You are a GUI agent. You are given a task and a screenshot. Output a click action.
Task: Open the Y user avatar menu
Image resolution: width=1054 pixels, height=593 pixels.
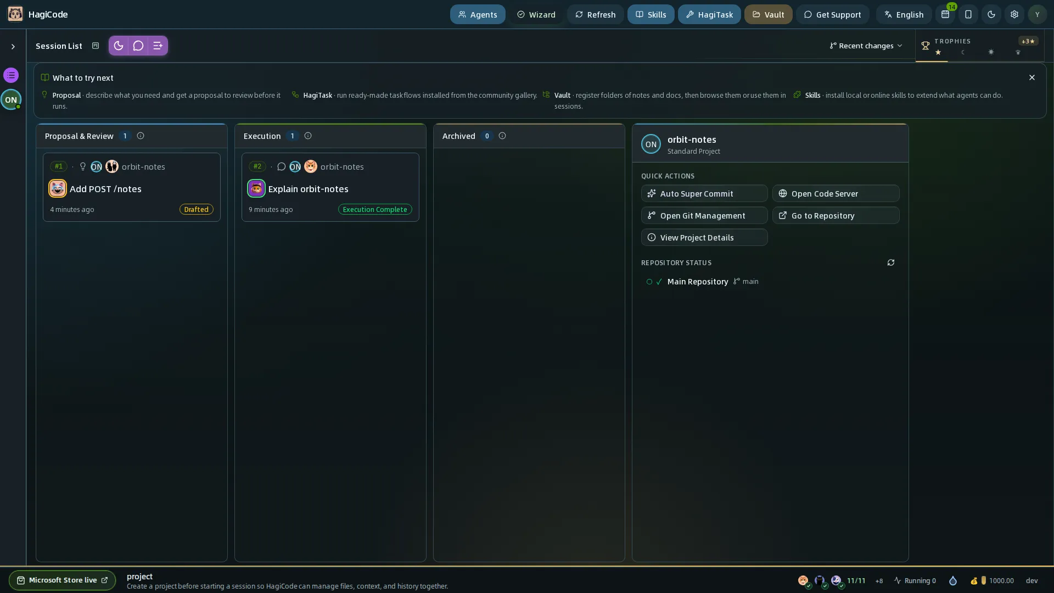[x=1037, y=14]
